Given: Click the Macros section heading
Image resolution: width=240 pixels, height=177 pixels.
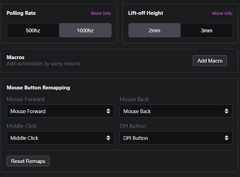Looking at the screenshot, I should (15, 57).
